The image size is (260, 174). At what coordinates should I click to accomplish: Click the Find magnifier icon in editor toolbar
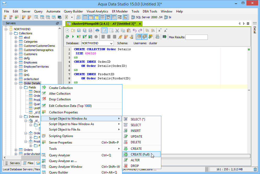147,30
